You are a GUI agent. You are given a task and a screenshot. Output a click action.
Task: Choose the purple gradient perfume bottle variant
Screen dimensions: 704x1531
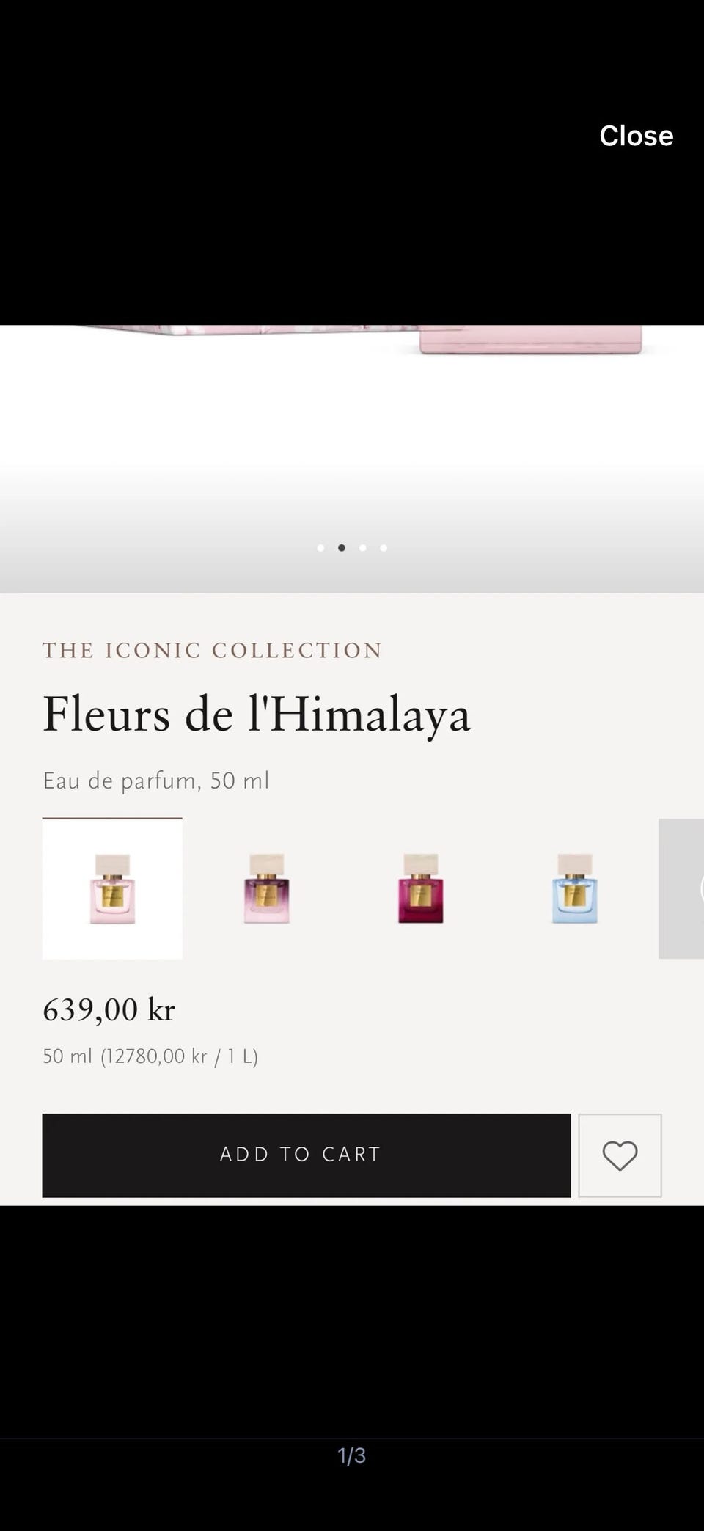[x=266, y=888]
